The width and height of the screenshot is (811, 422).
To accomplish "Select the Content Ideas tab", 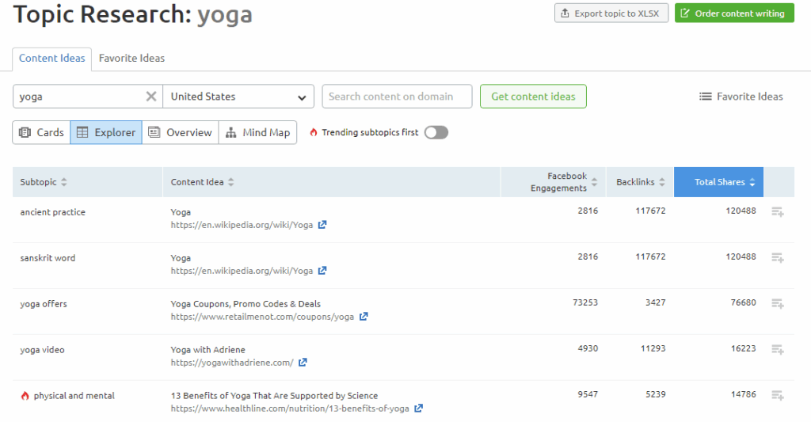I will pyautogui.click(x=52, y=59).
